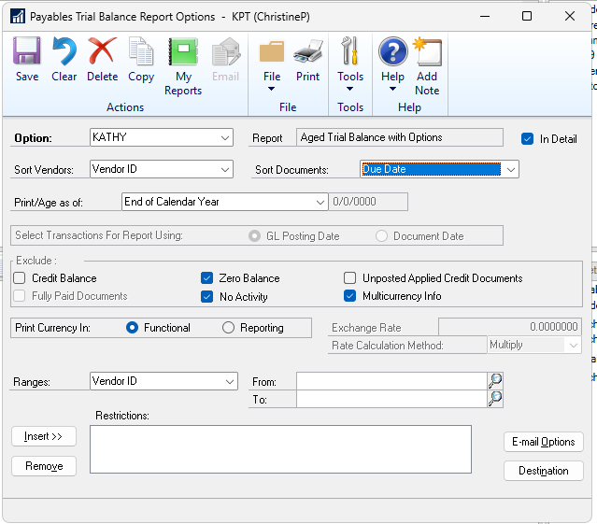Expand the File menu arrow
Image resolution: width=597 pixels, height=524 pixels.
[x=271, y=89]
